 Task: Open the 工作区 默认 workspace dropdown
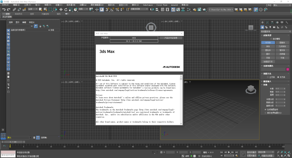(282, 5)
